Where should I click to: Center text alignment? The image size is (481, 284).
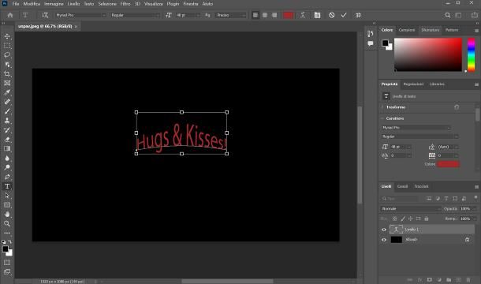click(x=265, y=15)
